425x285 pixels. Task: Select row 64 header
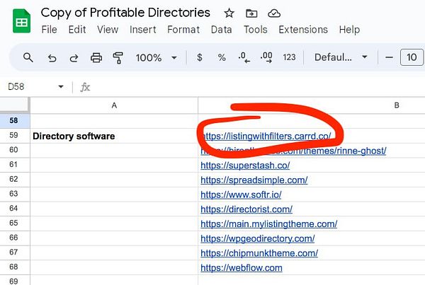tap(15, 209)
